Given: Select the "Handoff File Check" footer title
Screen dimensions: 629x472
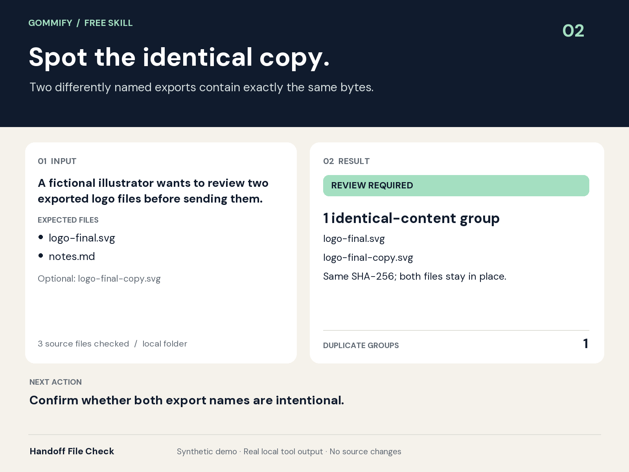Looking at the screenshot, I should click(72, 451).
